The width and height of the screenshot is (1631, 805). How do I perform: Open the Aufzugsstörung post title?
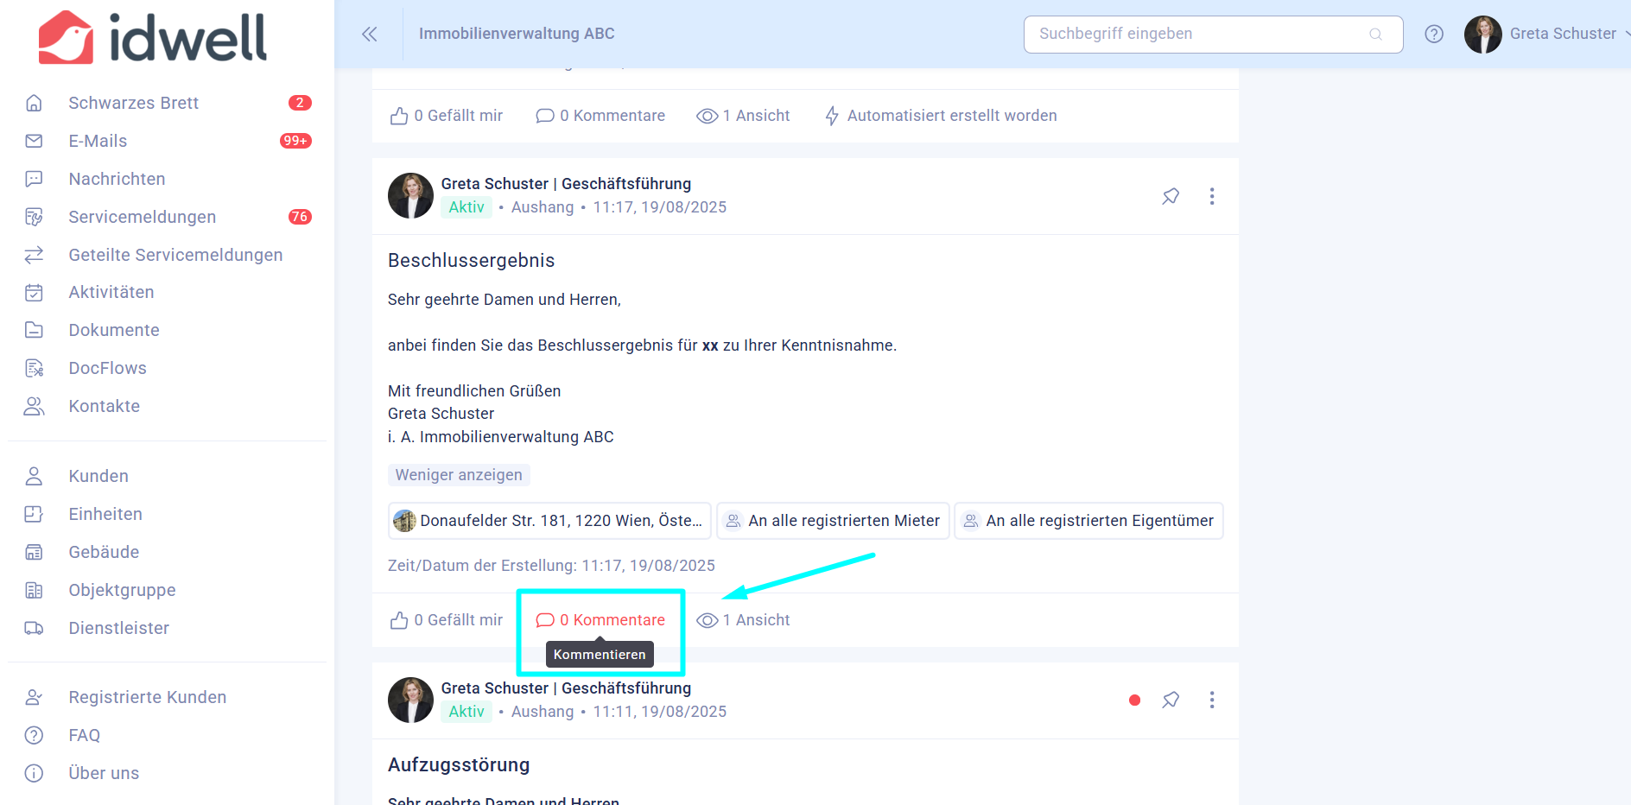click(x=459, y=765)
